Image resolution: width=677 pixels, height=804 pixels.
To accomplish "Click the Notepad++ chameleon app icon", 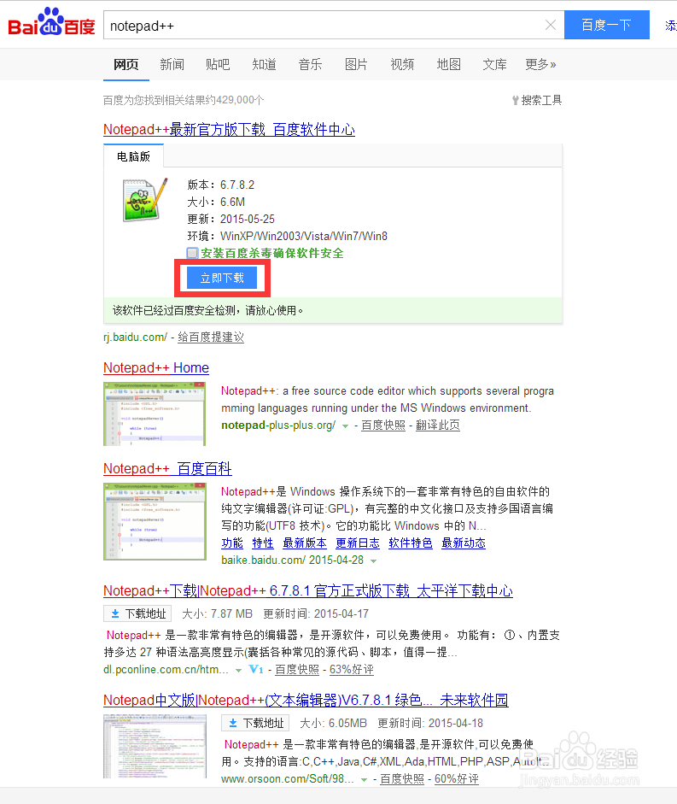I will (145, 199).
